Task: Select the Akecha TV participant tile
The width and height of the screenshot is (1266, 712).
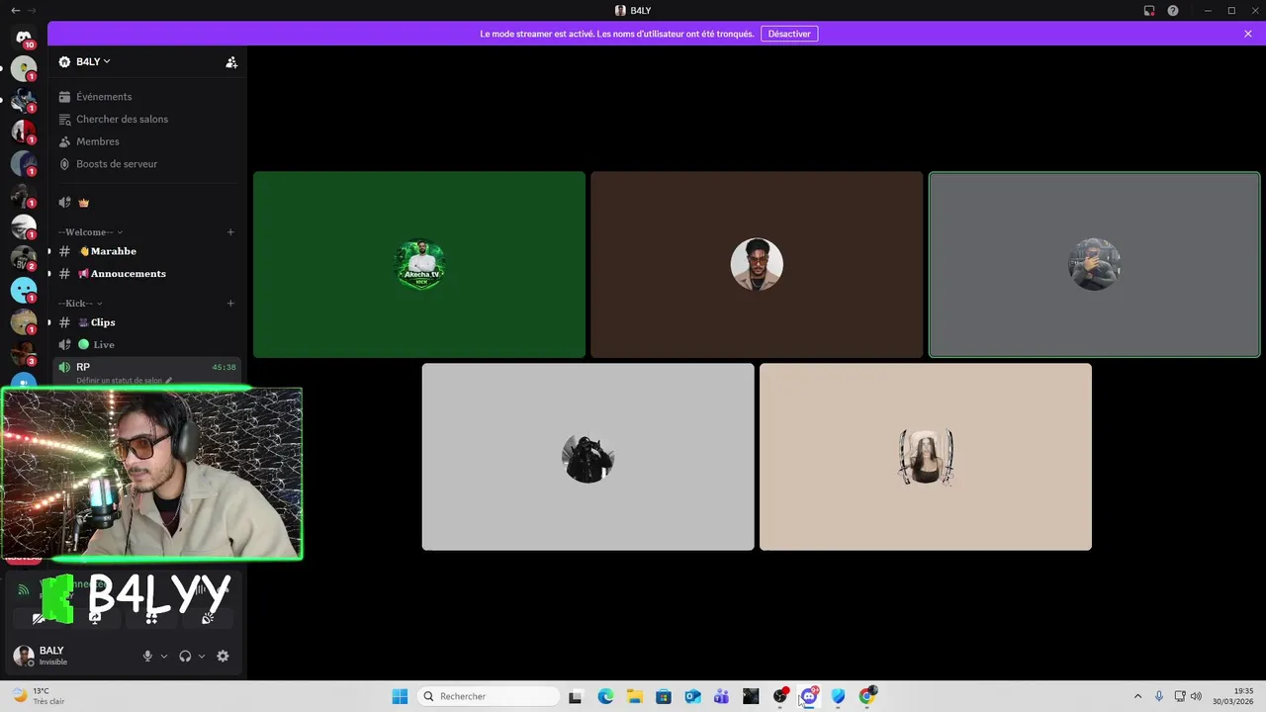Action: (419, 265)
